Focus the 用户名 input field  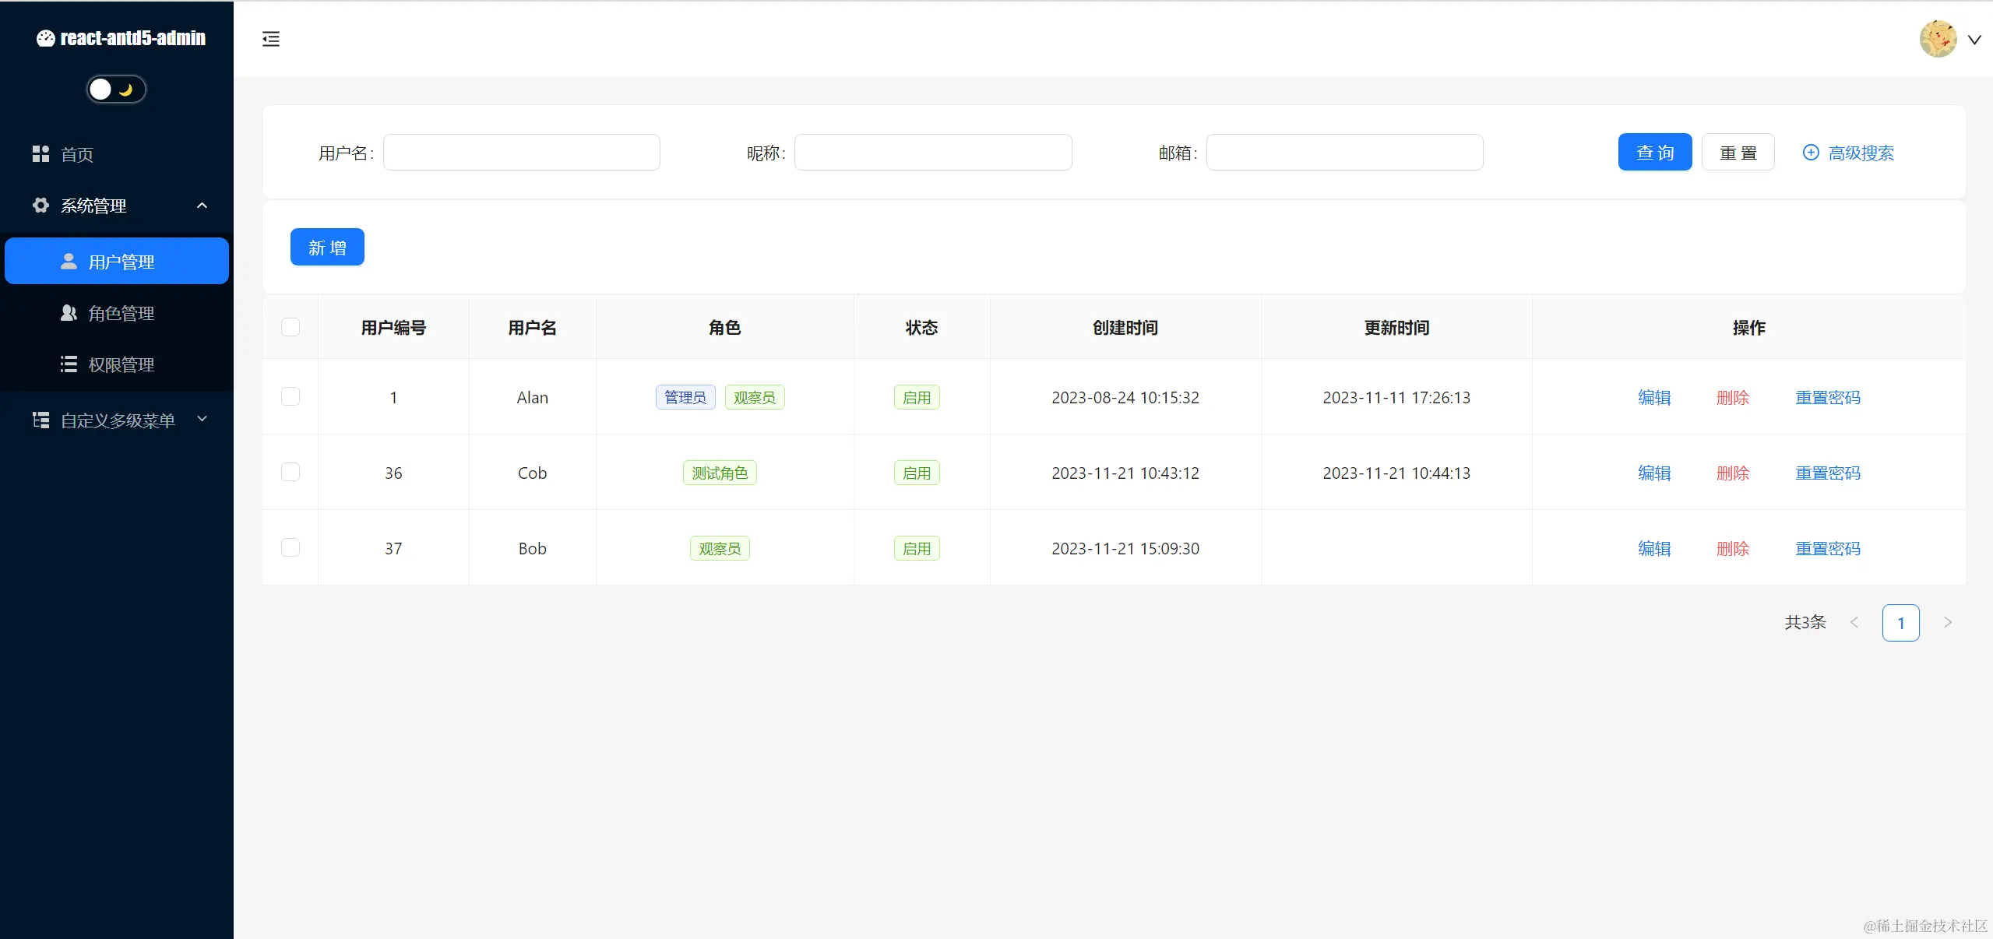522,152
